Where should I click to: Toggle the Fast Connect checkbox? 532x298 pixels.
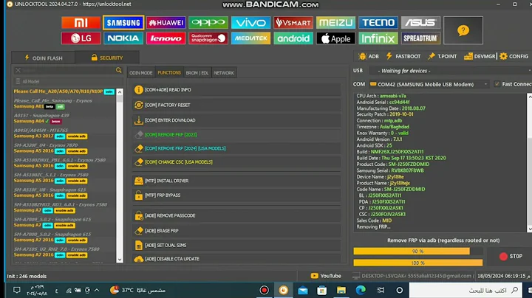pyautogui.click(x=497, y=84)
